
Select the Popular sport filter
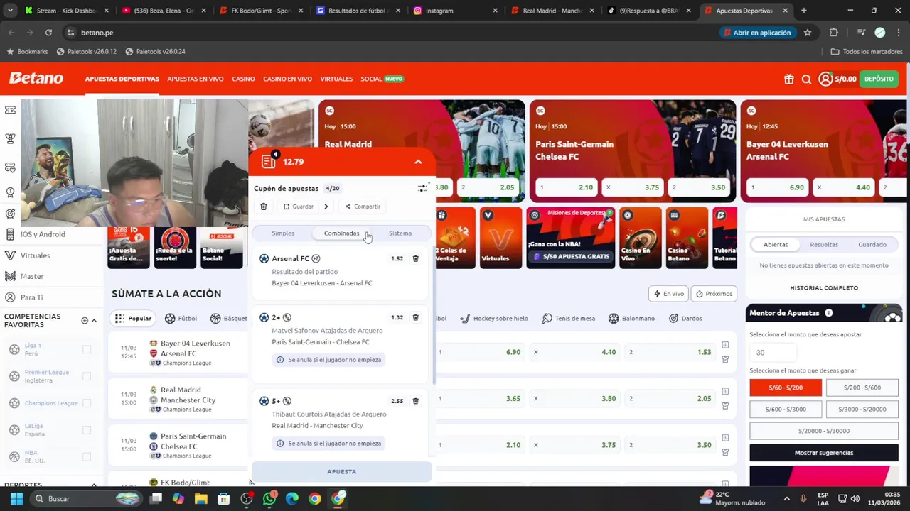click(133, 319)
